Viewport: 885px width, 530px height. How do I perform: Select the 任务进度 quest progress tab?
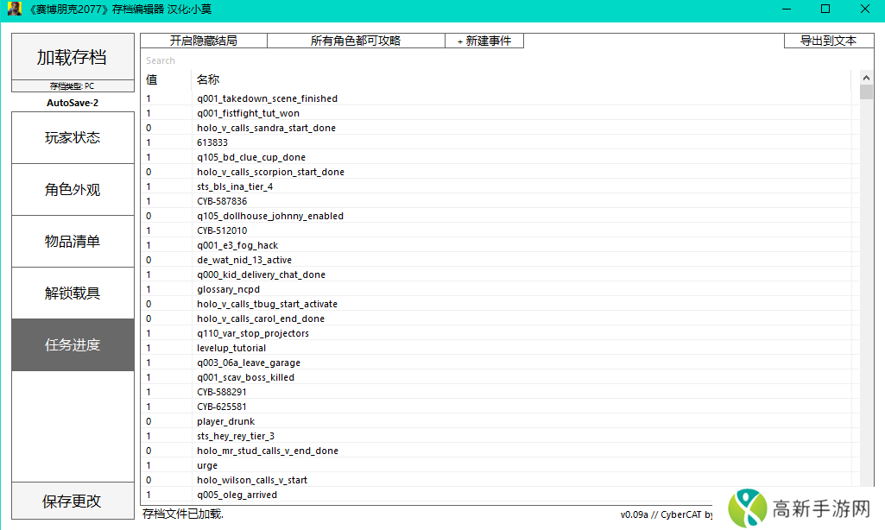click(x=73, y=344)
